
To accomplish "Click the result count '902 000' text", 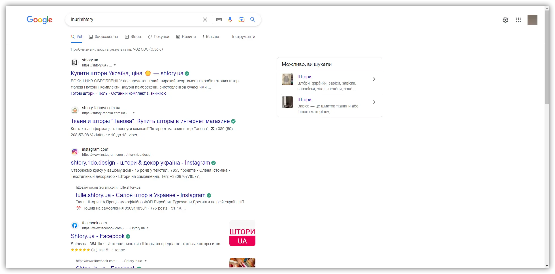I will [x=141, y=49].
